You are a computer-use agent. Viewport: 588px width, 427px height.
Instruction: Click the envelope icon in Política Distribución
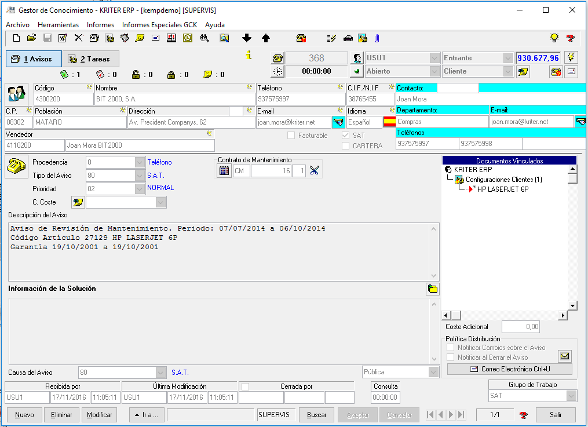[565, 356]
